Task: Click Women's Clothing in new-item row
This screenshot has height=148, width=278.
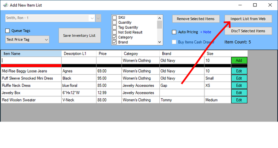Action: 141,60
